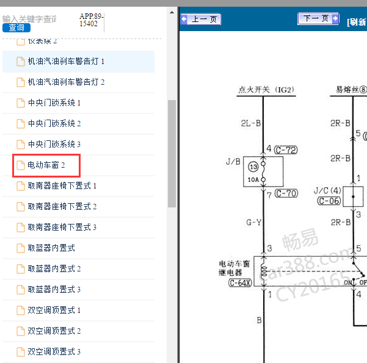Focus the keyword search input field
The width and height of the screenshot is (367, 363).
click(x=29, y=19)
